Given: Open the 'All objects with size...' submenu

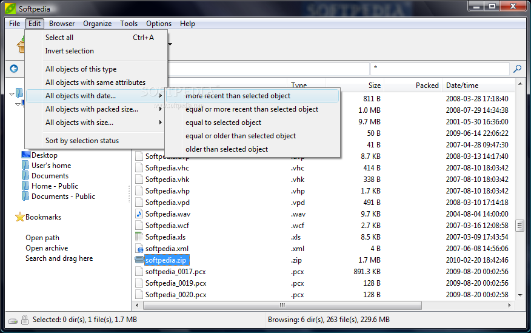Looking at the screenshot, I should click(x=95, y=123).
